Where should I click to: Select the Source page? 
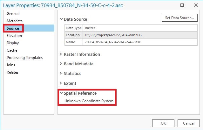[13, 28]
